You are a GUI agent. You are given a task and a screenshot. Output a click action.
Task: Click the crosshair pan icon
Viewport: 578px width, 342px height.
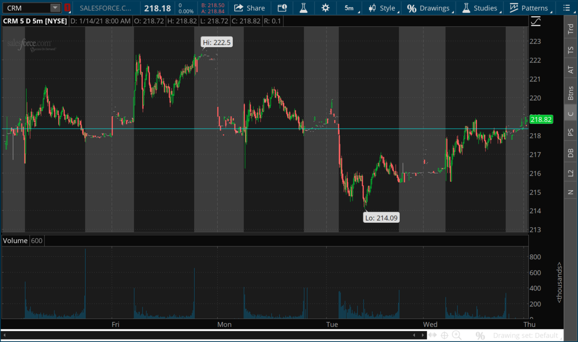(445, 335)
